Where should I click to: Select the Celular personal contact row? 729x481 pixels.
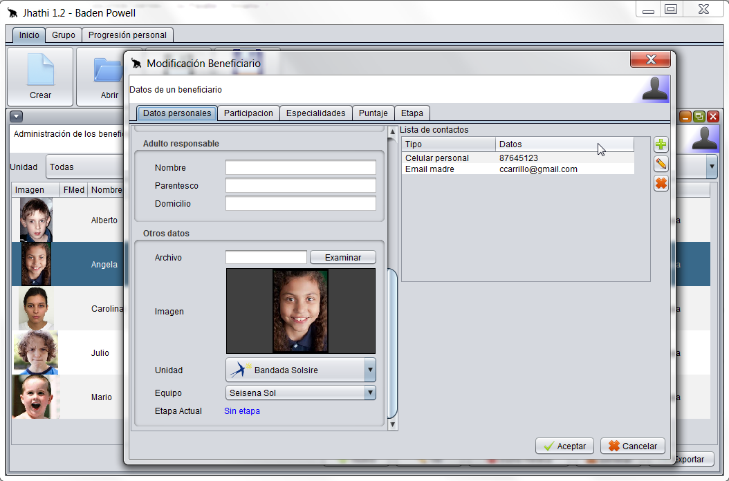[517, 158]
